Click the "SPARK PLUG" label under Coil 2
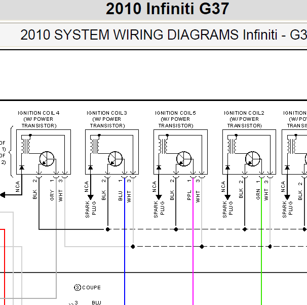 pos(227,209)
